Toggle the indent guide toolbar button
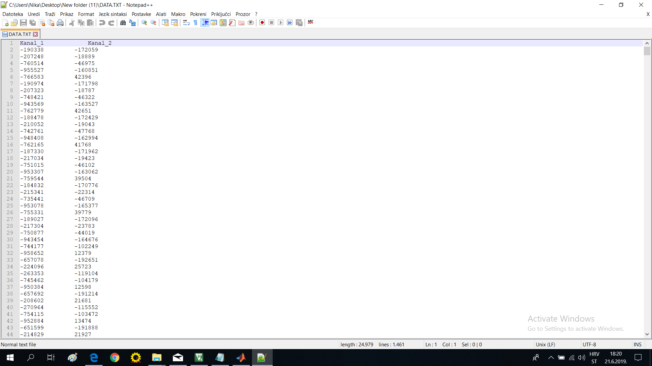 click(205, 23)
